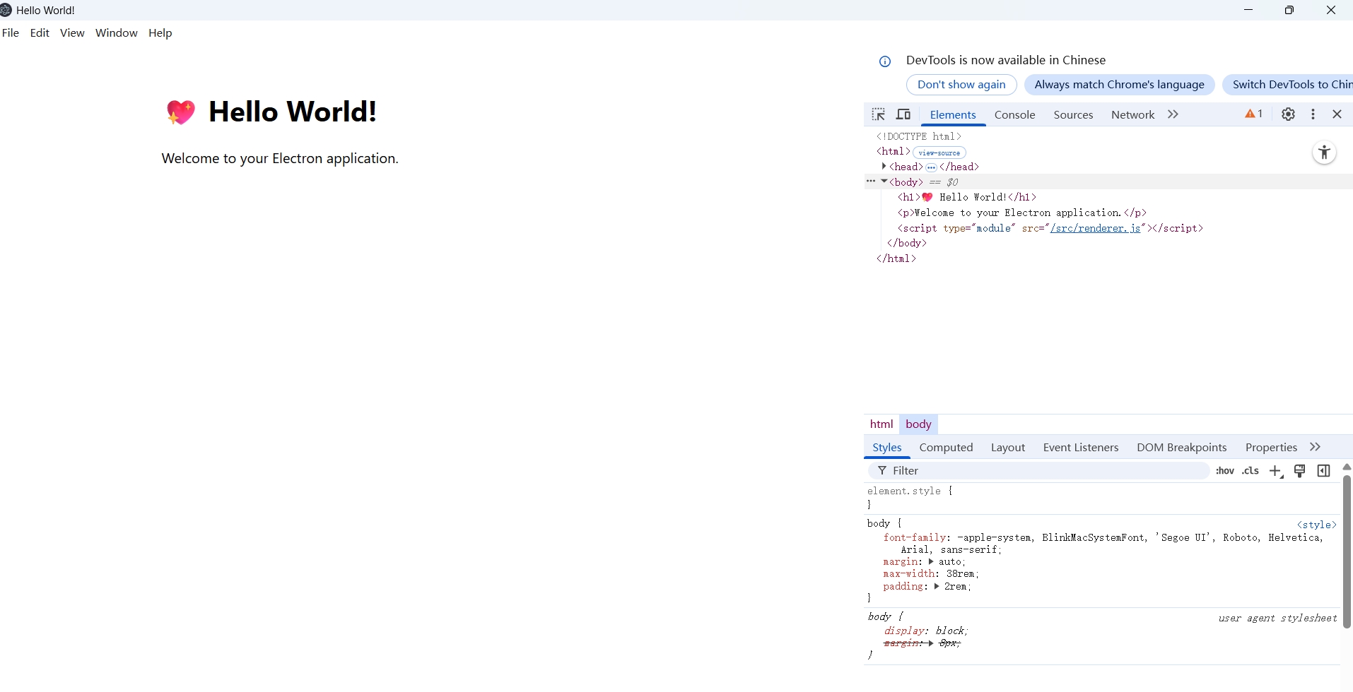Toggle the :hov element state button
Screen dimensions: 1353x692
(x=1225, y=471)
